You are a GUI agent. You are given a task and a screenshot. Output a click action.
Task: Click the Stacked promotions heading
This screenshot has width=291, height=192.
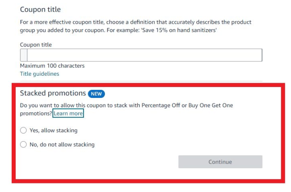coord(53,93)
